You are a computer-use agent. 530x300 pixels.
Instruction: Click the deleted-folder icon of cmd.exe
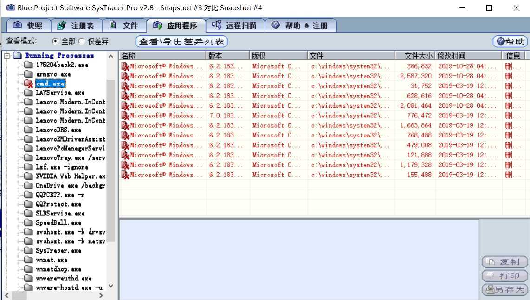(29, 84)
